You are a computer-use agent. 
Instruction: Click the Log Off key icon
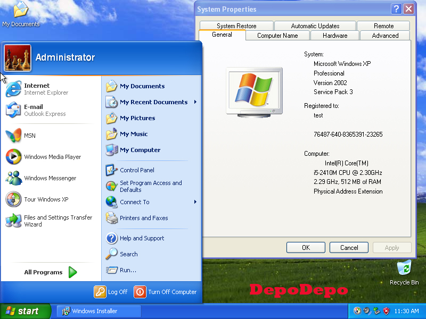pyautogui.click(x=100, y=292)
